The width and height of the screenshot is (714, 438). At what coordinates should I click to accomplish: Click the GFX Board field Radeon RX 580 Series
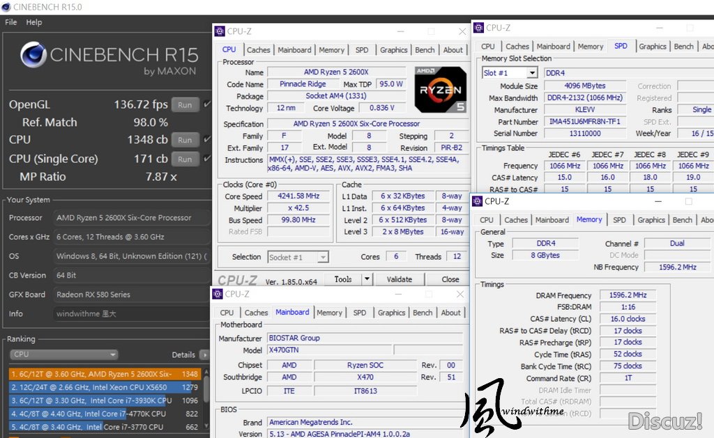click(x=131, y=295)
